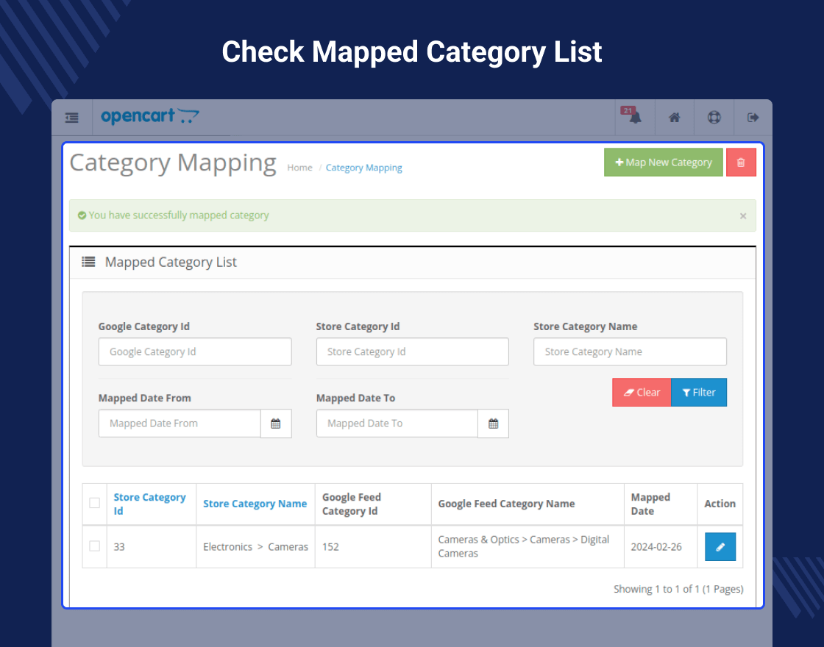Click the Action column header
The height and width of the screenshot is (647, 824).
click(720, 504)
